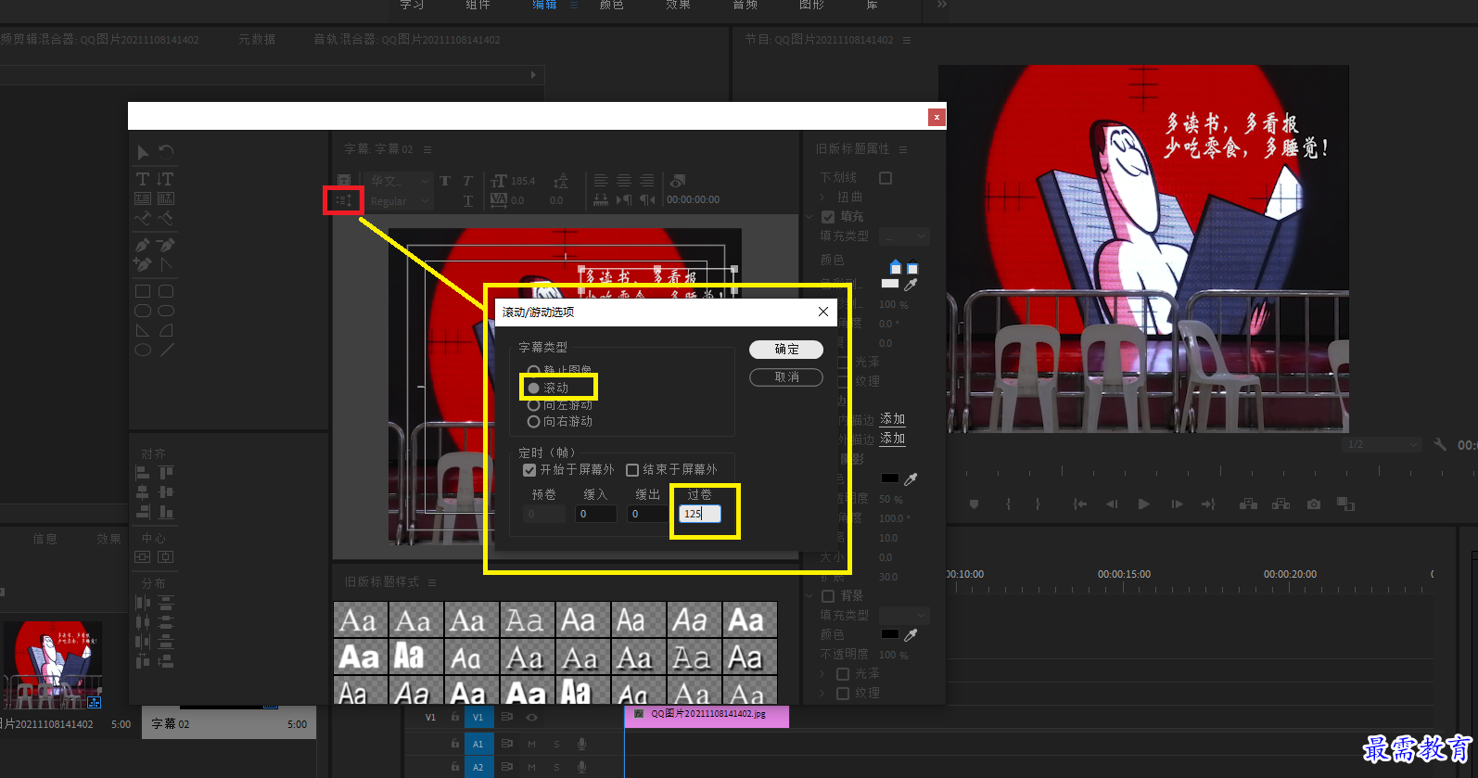The height and width of the screenshot is (778, 1478).
Task: Switch to the Color (颜色) workspace tab
Action: [x=611, y=6]
